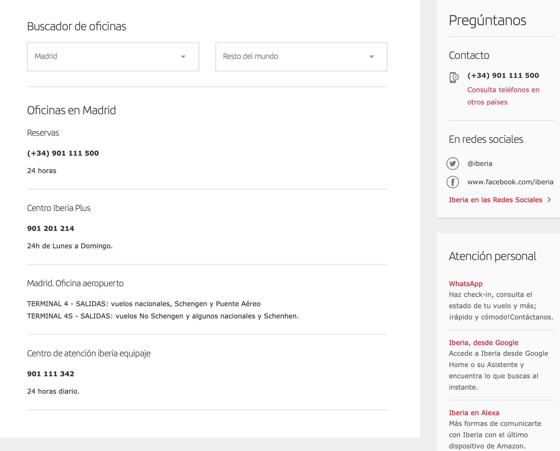Open the Madrid office dropdown
Image resolution: width=560 pixels, height=451 pixels.
[x=113, y=57]
